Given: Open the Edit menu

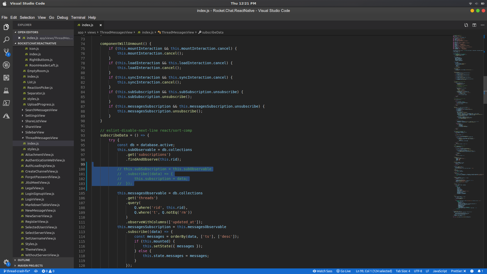Looking at the screenshot, I should (x=13, y=18).
